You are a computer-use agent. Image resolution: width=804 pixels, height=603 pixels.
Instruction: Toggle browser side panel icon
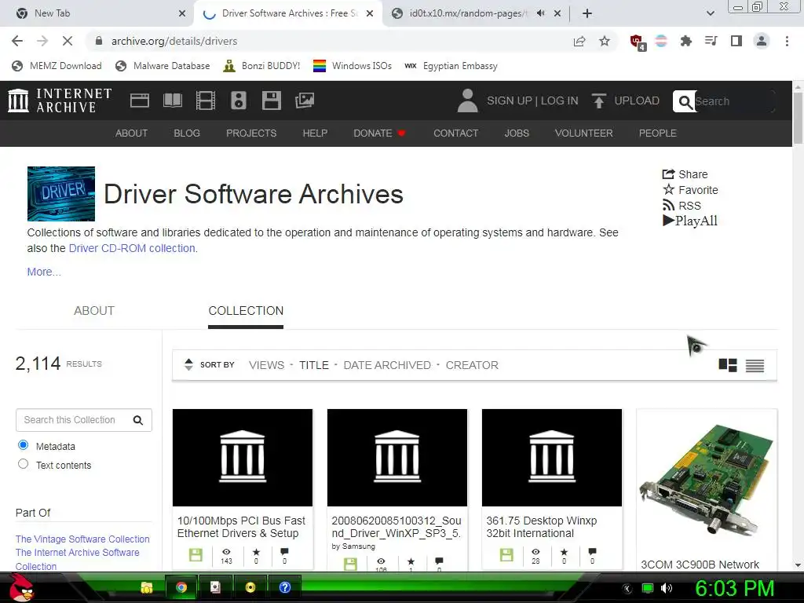point(736,41)
